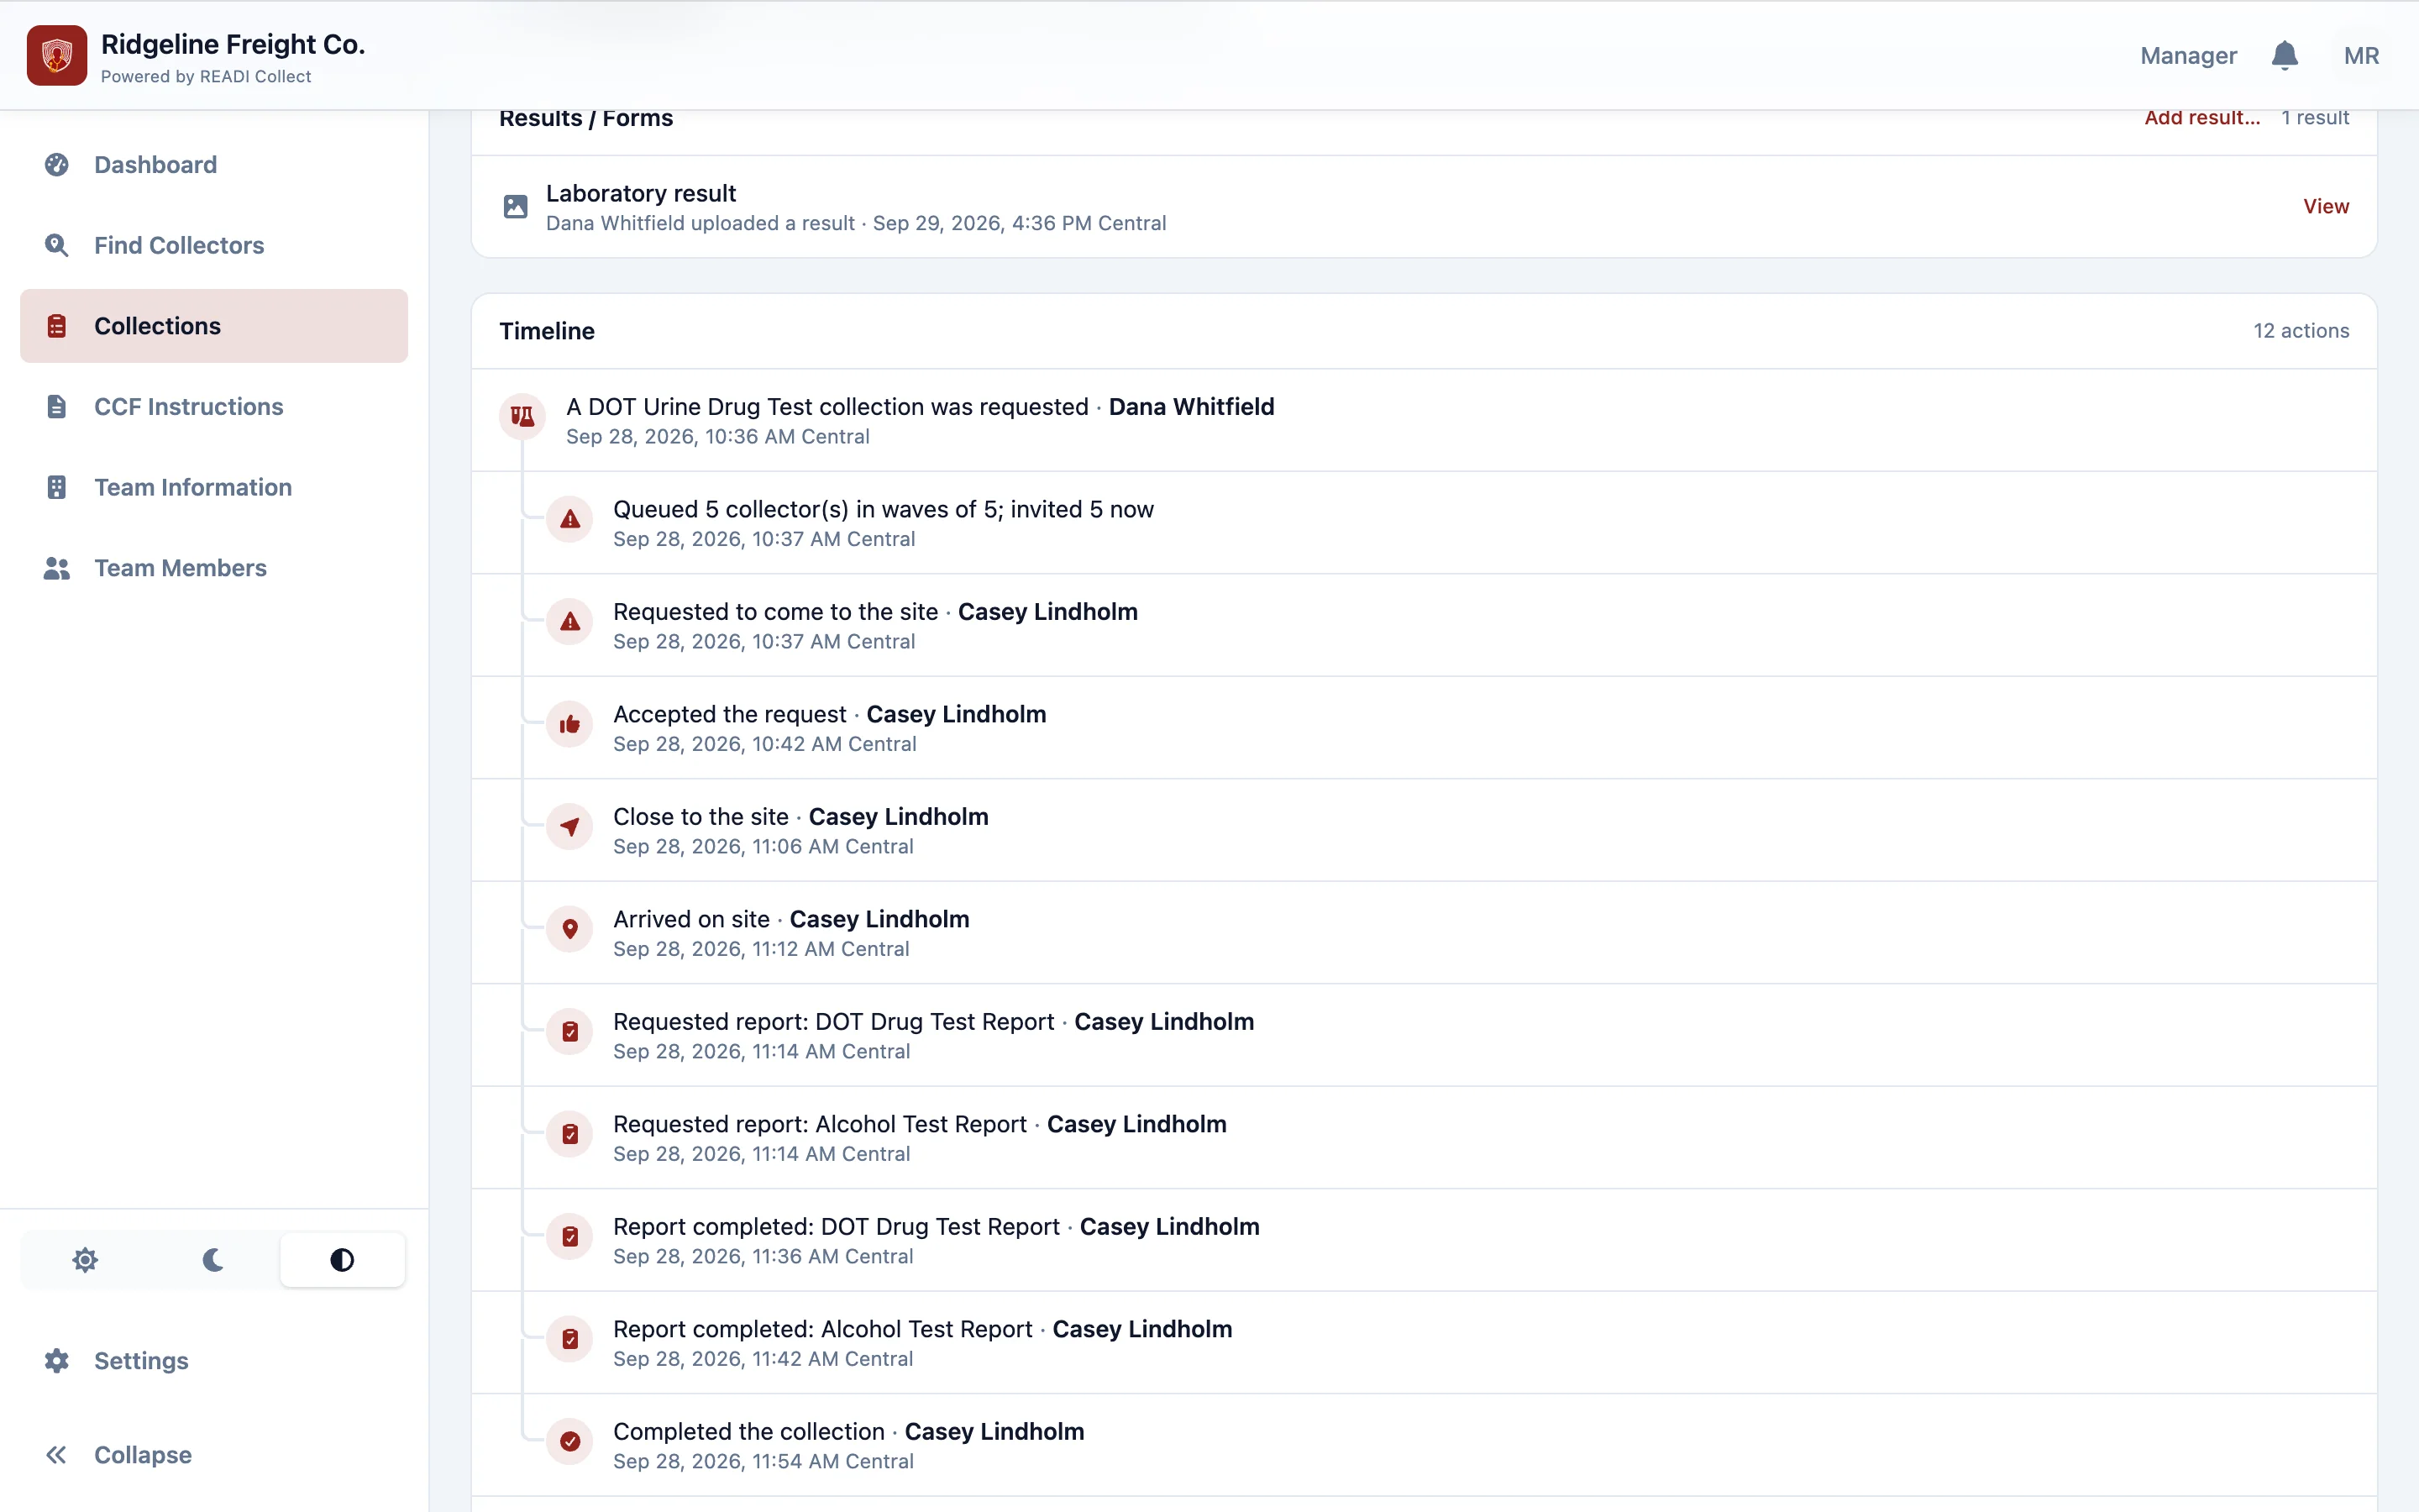Click the Ridgeline Freight Co. logo icon
Viewport: 2419px width, 1512px height.
(57, 55)
